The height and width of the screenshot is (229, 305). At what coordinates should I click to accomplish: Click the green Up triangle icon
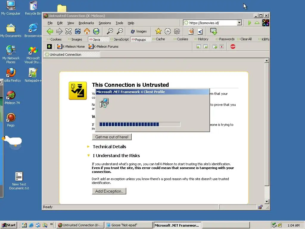click(x=257, y=23)
